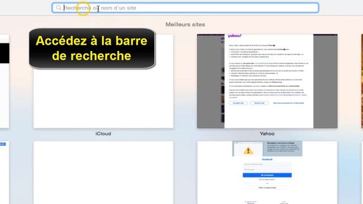Viewport: 363px width, 204px height.
Task: Click the Yahoo label text
Action: tap(267, 134)
